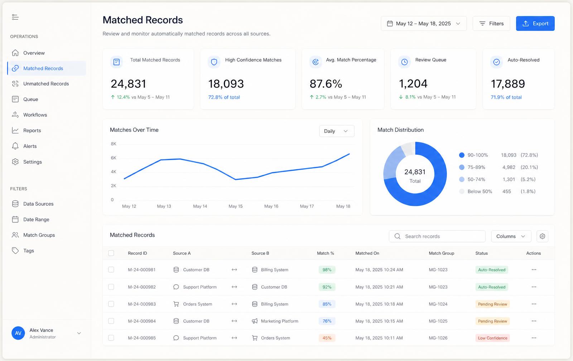Check the row for M-24-000985
573x361 pixels.
tap(111, 338)
